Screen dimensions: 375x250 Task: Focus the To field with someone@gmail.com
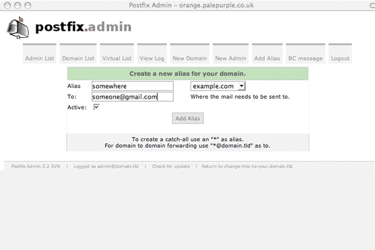(x=132, y=97)
